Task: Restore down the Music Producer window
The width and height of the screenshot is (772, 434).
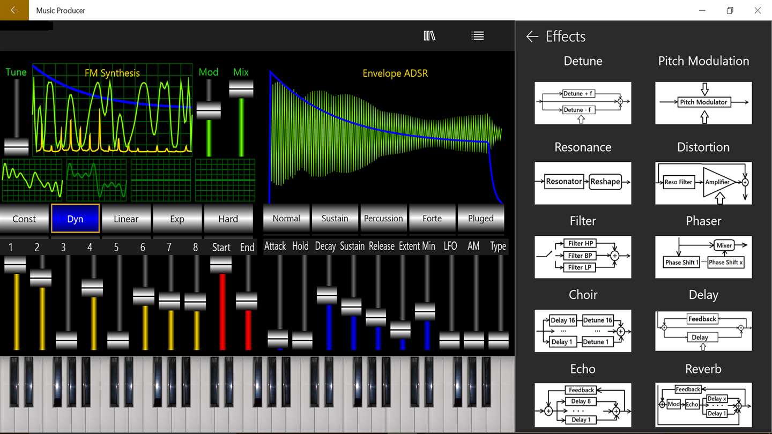Action: [730, 10]
